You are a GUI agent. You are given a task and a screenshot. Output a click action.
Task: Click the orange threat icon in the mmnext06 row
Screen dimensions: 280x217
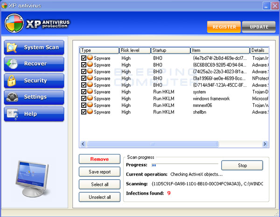(90, 105)
